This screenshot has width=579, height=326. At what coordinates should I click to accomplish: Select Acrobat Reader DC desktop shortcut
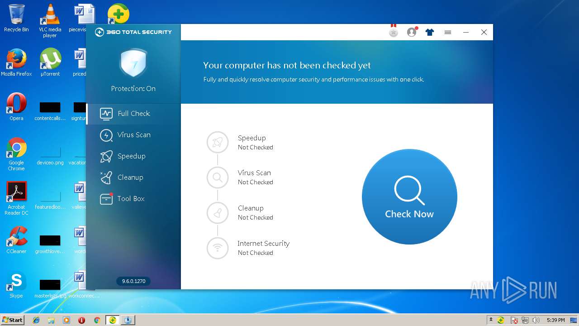[x=16, y=198]
